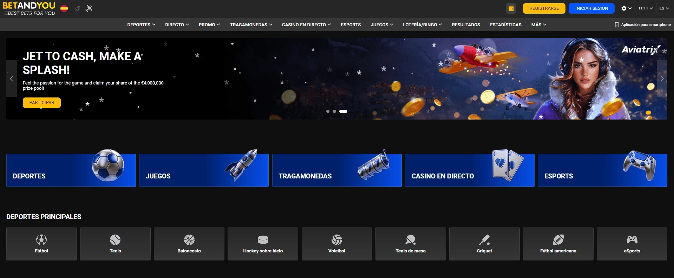The height and width of the screenshot is (278, 674).
Task: Open the ES language dropdown
Action: [x=664, y=8]
